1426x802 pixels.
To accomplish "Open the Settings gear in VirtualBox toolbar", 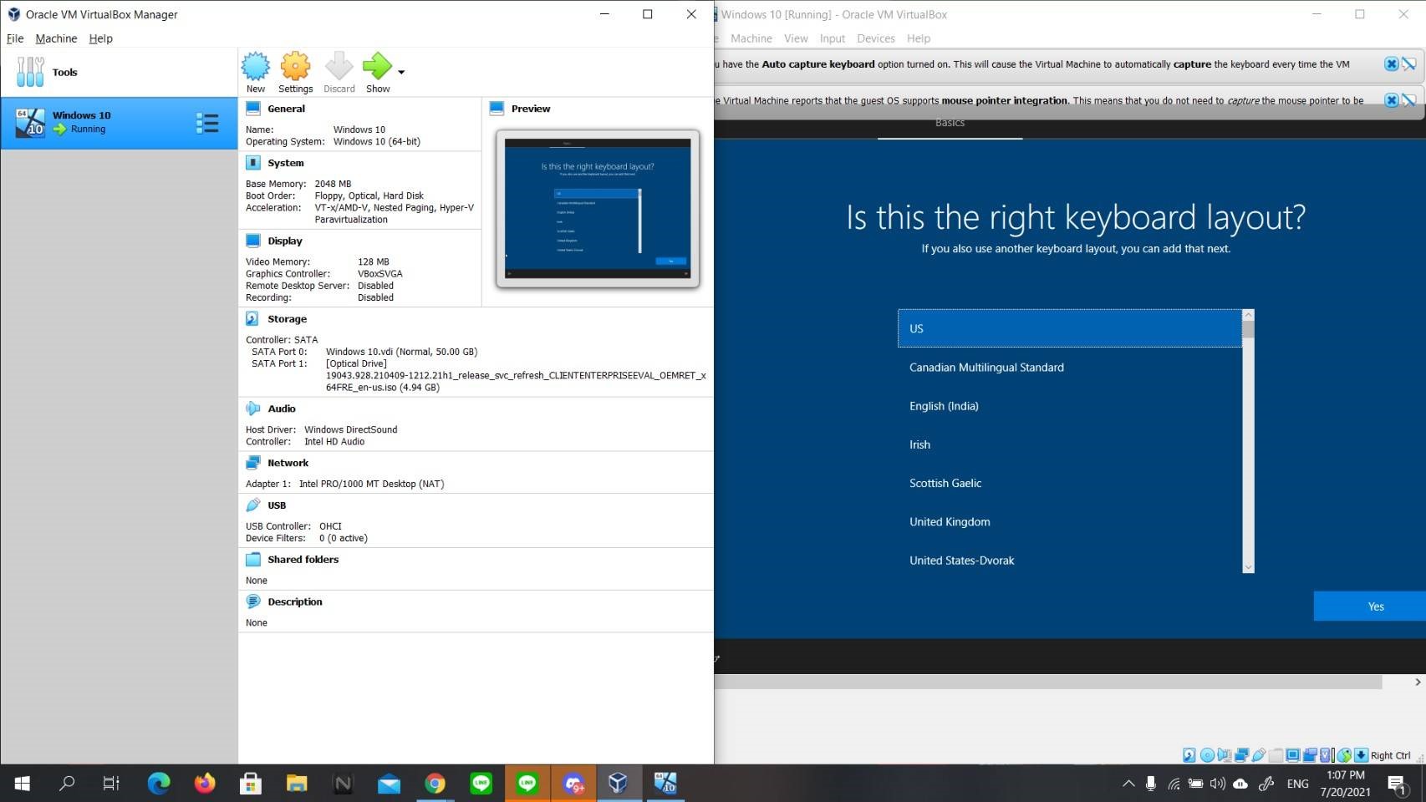I will click(295, 66).
